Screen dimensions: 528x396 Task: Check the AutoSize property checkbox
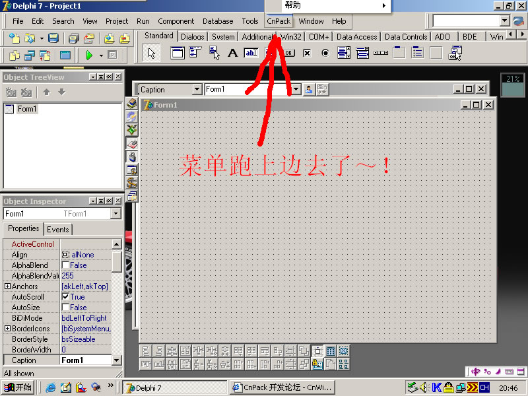(x=66, y=308)
